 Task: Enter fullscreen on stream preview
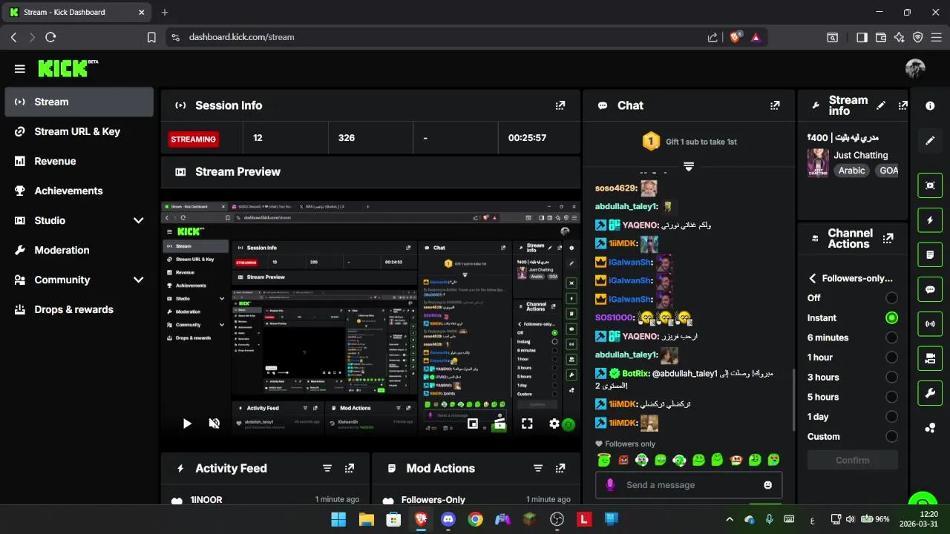pyautogui.click(x=527, y=423)
